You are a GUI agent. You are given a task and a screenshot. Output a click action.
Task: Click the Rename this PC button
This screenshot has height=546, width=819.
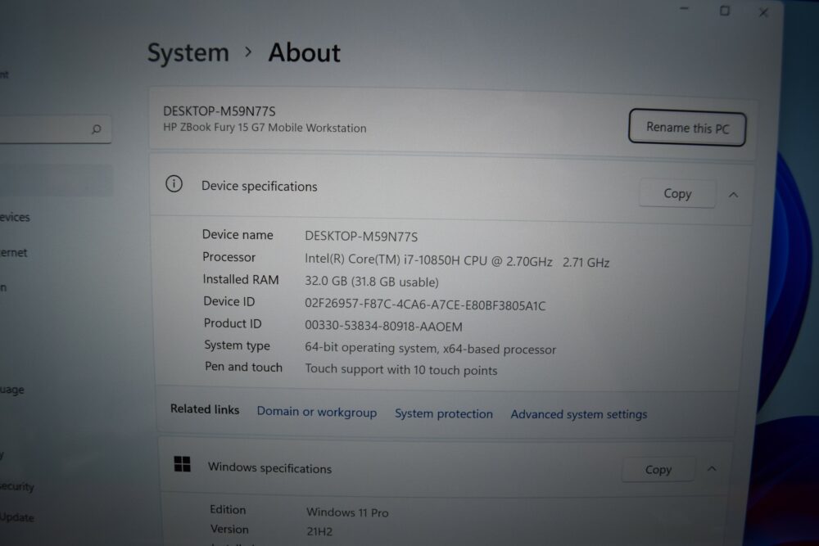pos(687,128)
